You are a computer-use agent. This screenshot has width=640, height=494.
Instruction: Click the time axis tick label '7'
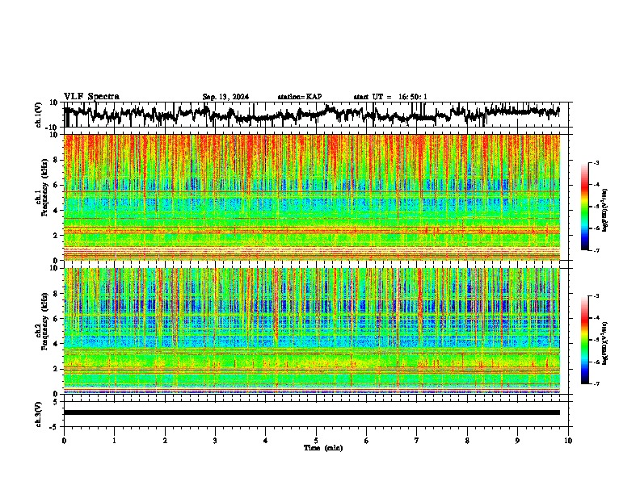pos(417,441)
